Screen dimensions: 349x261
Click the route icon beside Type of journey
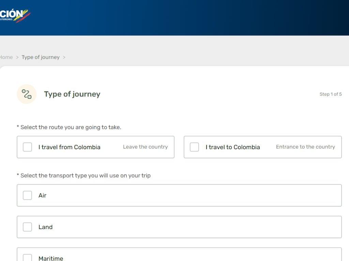pyautogui.click(x=27, y=94)
